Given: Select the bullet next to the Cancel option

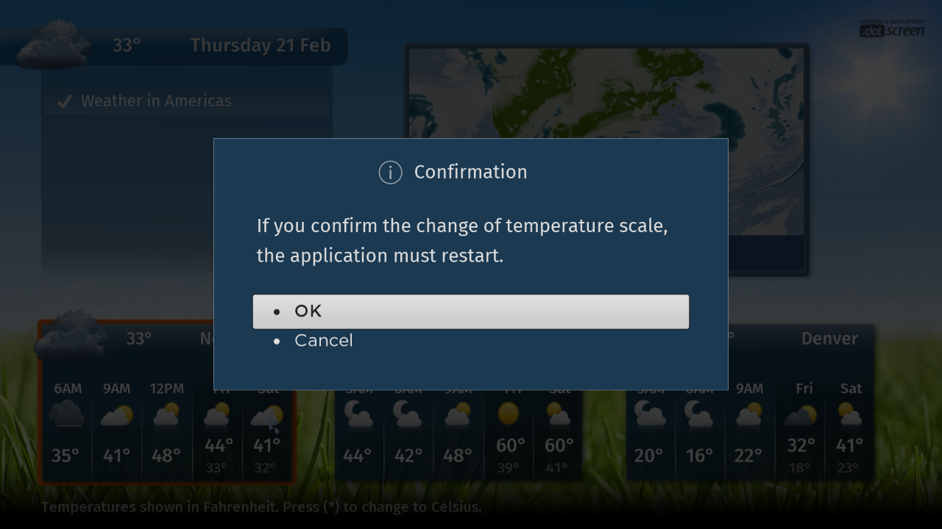Looking at the screenshot, I should pyautogui.click(x=277, y=342).
